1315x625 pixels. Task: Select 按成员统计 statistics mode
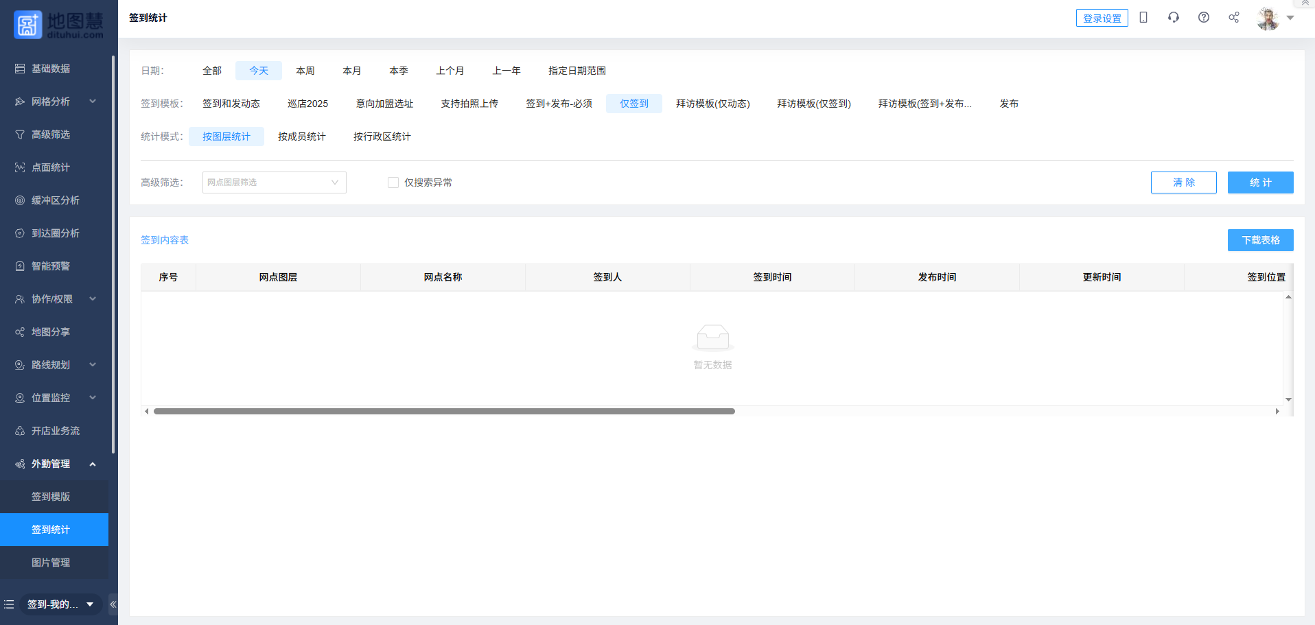click(302, 137)
